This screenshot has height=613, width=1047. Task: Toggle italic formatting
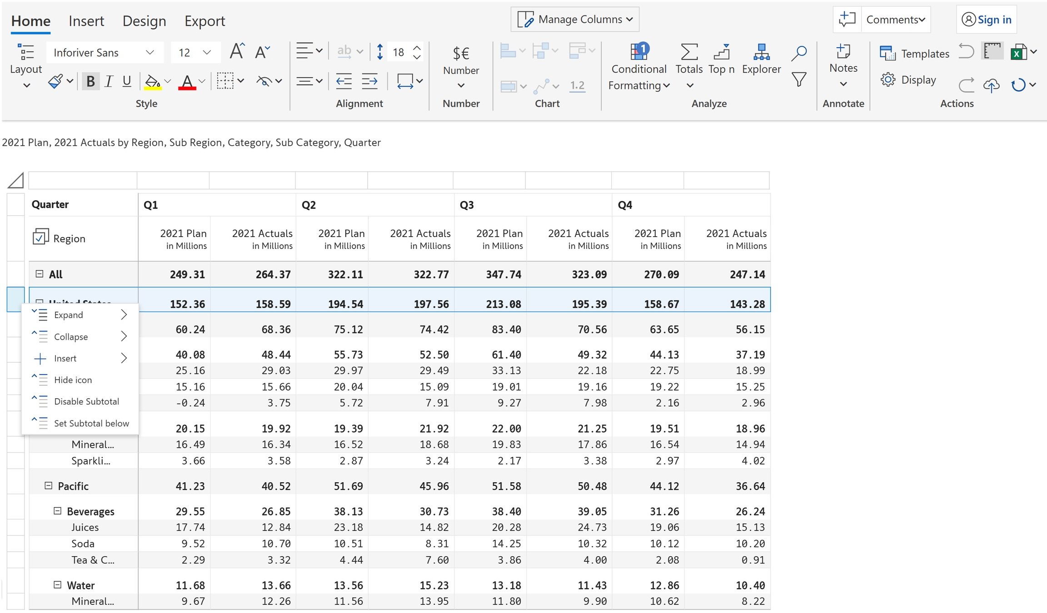109,82
